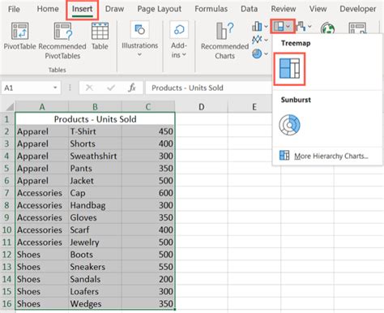Screen dimensions: 384x313
Task: Click the formula bar text field
Action: [209, 88]
